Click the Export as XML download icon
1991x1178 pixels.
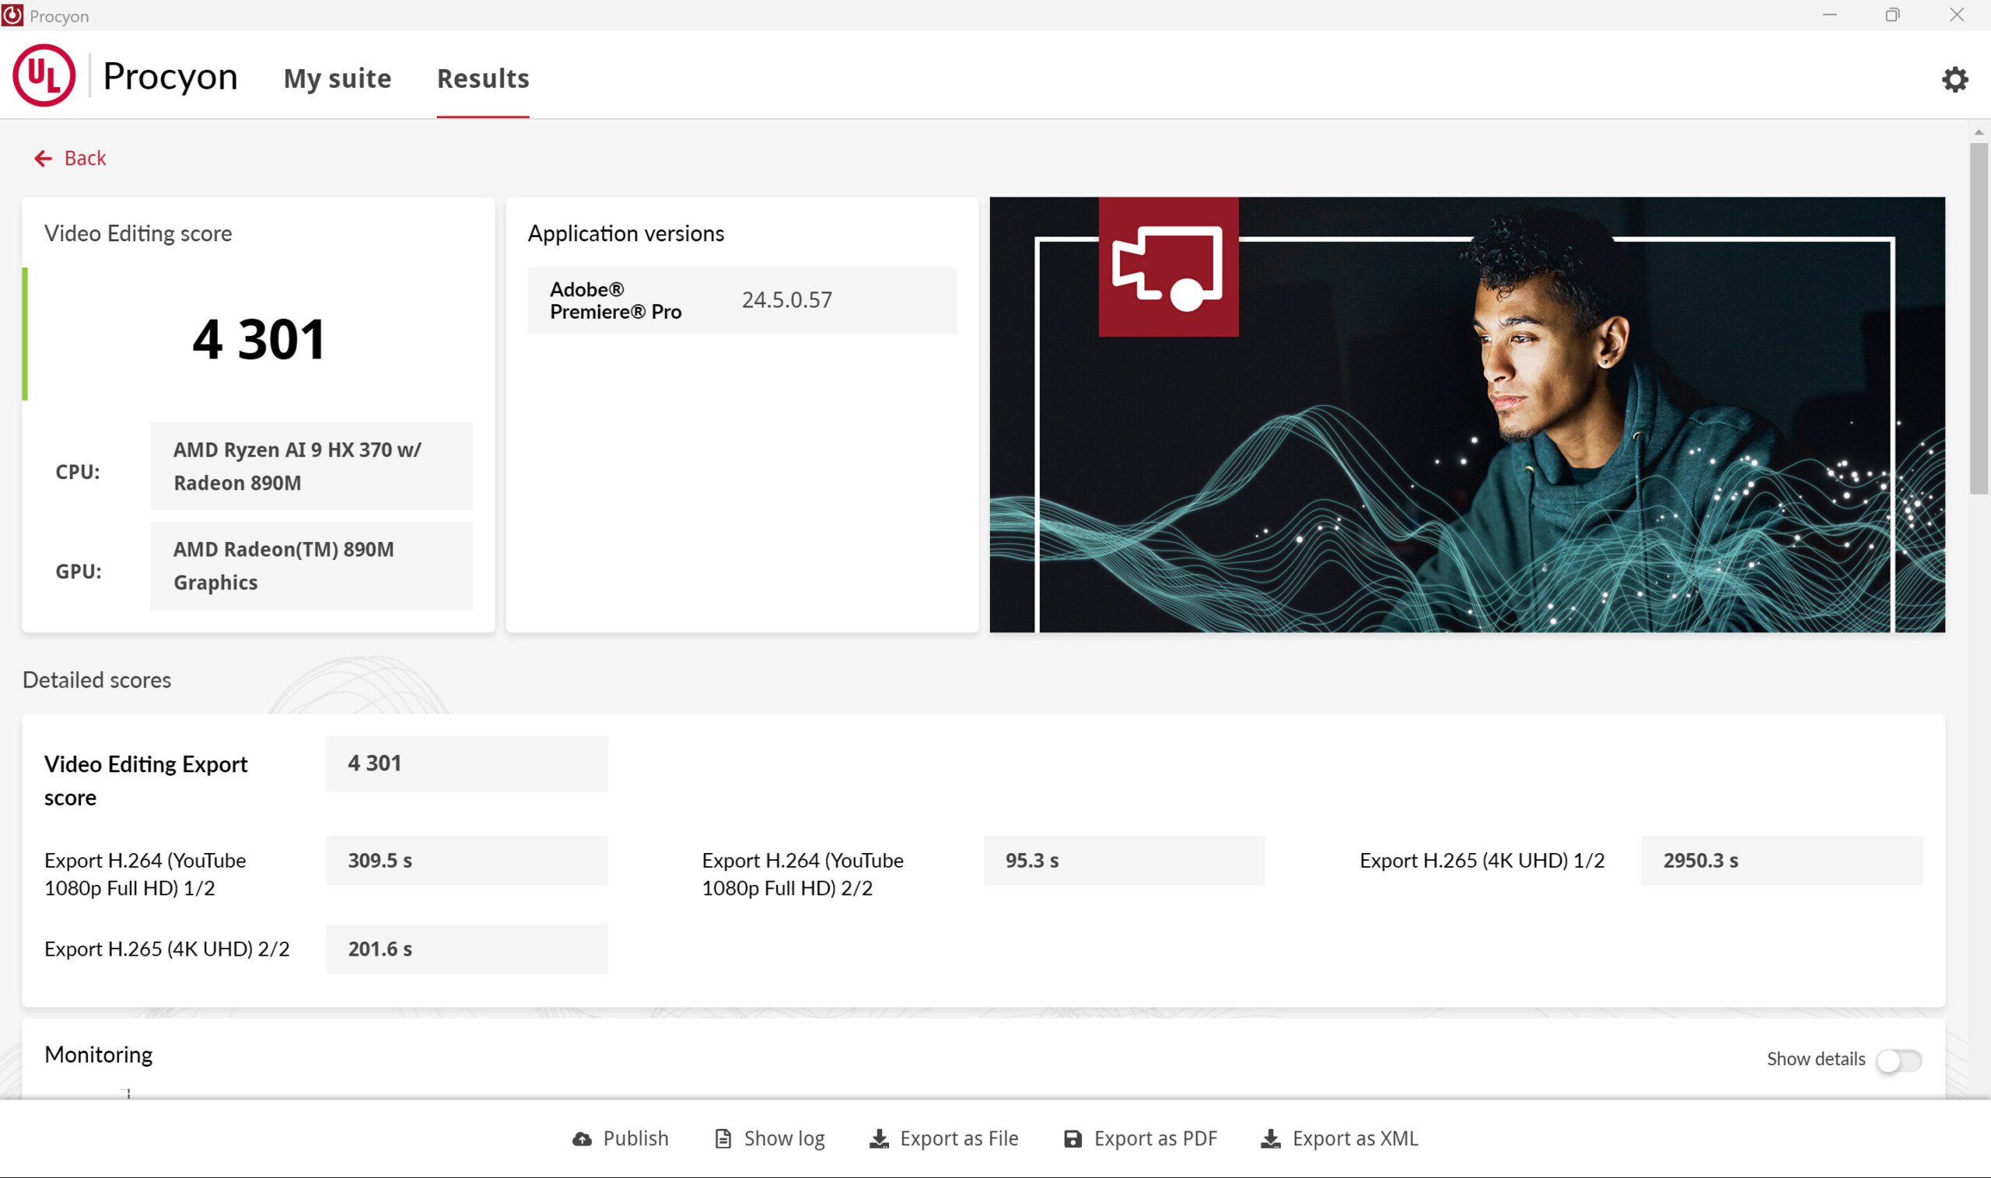pos(1270,1139)
